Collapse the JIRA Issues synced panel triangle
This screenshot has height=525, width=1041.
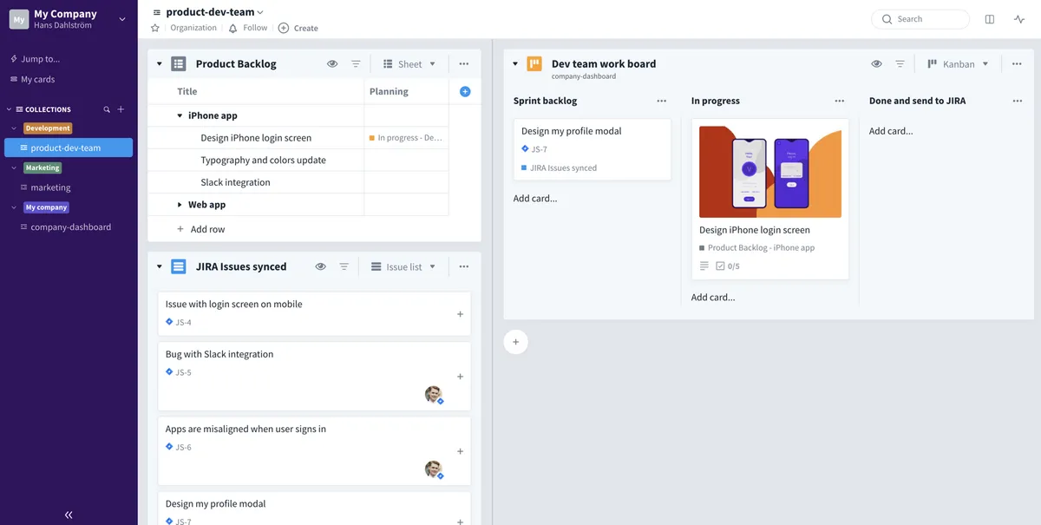160,267
